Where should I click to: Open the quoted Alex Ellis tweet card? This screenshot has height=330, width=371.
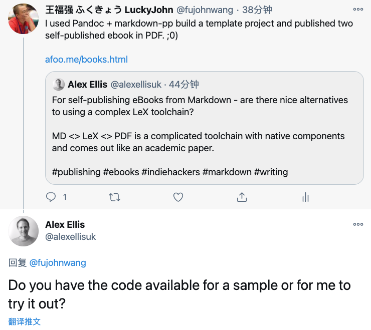[205, 128]
